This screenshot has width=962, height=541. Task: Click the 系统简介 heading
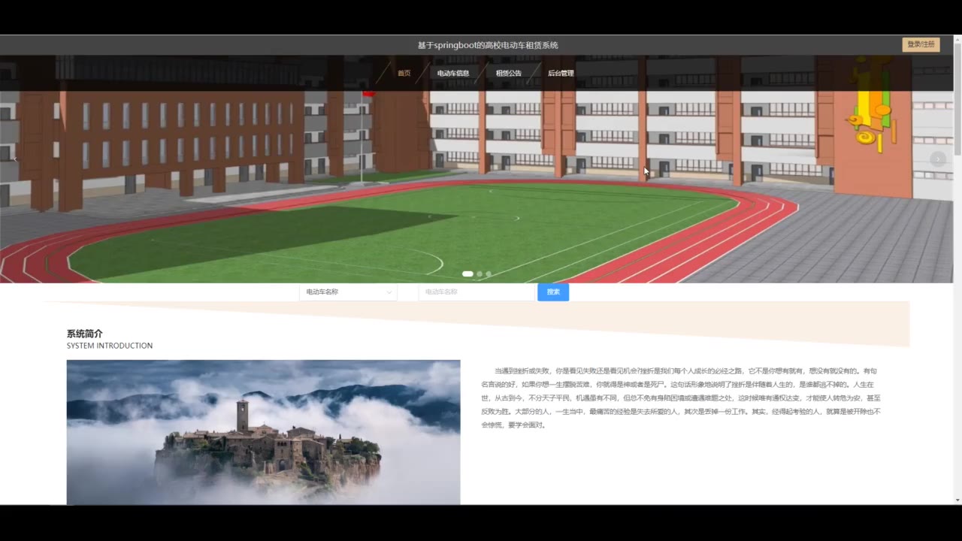(85, 334)
